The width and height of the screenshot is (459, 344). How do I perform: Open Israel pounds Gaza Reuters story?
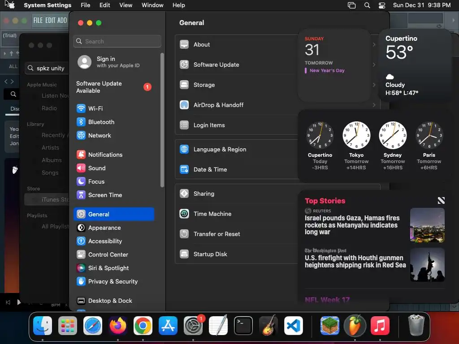coord(375,225)
